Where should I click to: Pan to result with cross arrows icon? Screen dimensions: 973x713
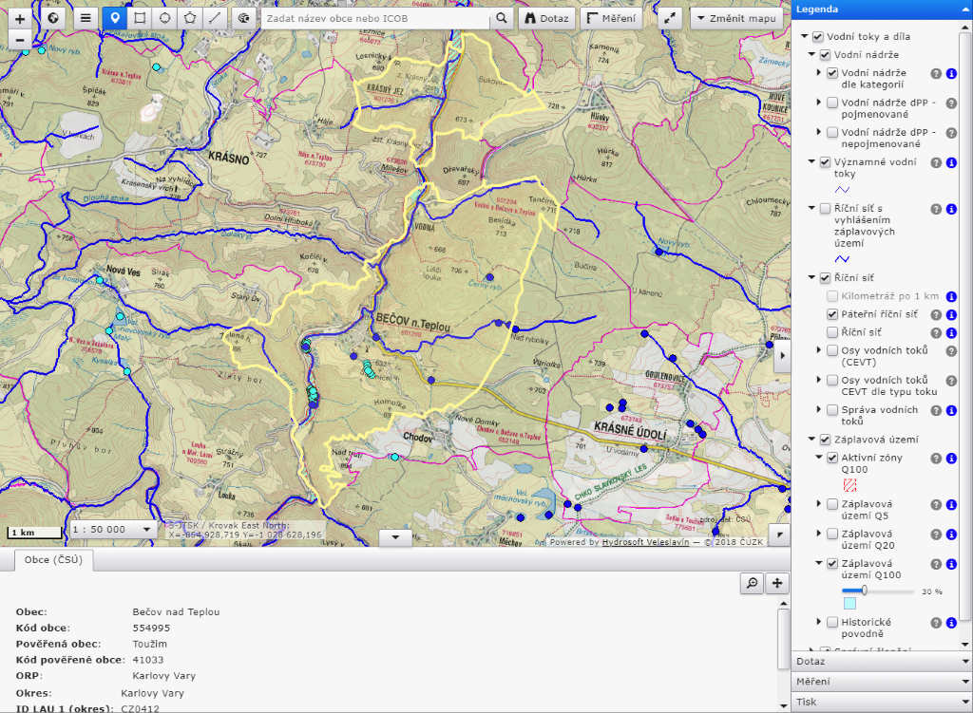[x=777, y=584]
